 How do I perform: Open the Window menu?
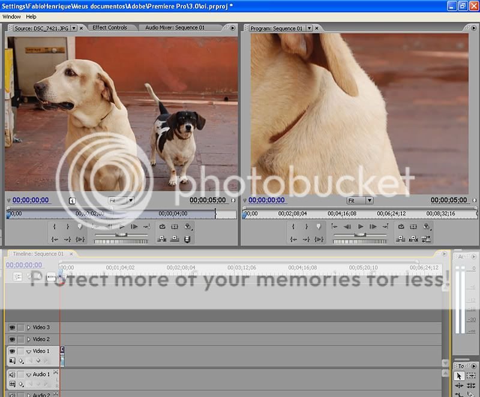point(11,17)
